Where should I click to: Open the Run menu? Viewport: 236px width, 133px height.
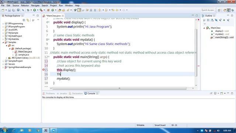click(61, 6)
